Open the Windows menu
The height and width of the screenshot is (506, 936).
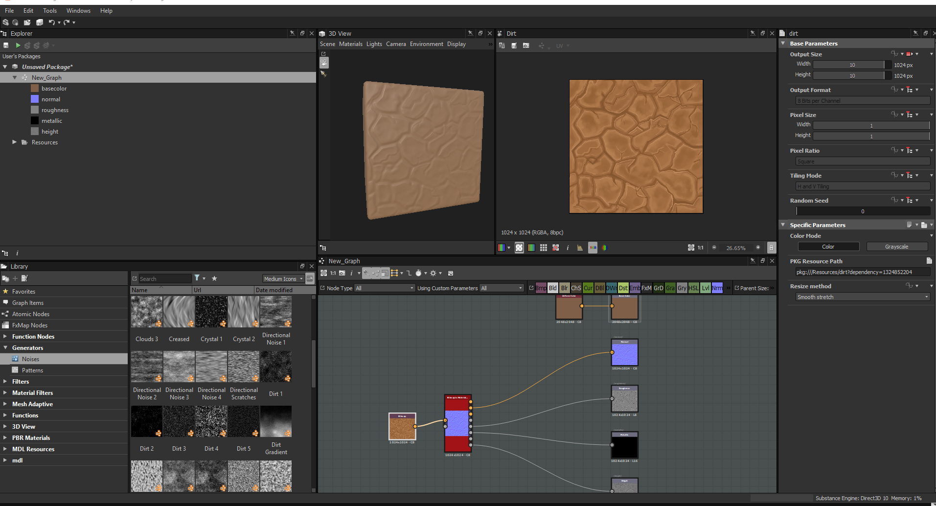pos(78,11)
